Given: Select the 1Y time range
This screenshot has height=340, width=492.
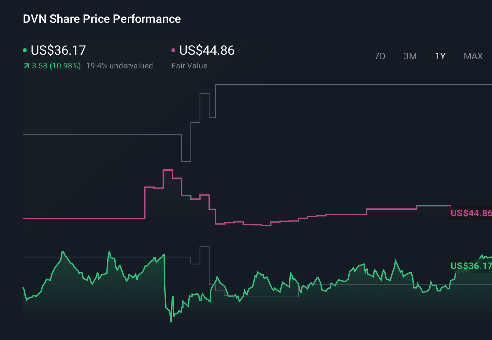Looking at the screenshot, I should pyautogui.click(x=440, y=56).
